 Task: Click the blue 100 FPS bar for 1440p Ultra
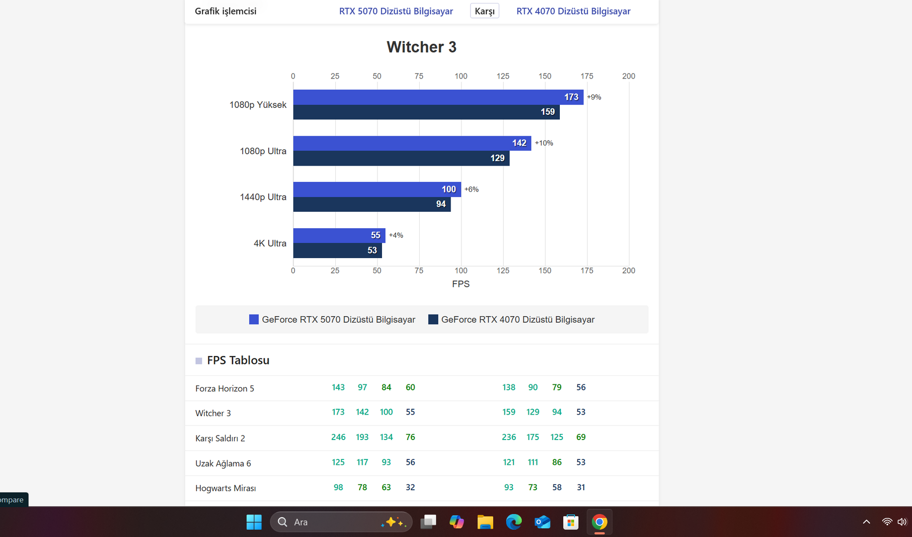pyautogui.click(x=377, y=189)
